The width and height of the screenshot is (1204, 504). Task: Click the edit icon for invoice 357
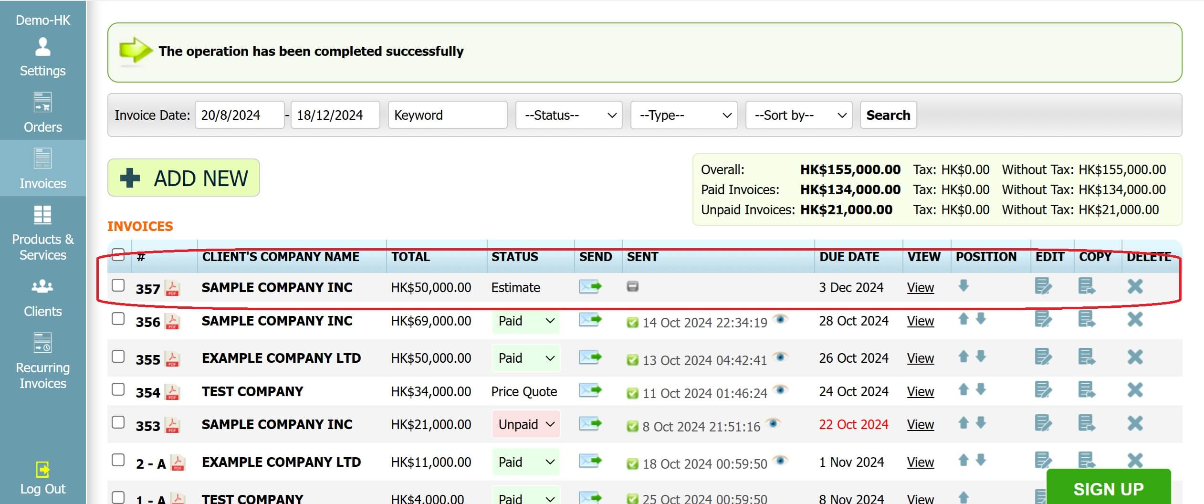coord(1043,286)
